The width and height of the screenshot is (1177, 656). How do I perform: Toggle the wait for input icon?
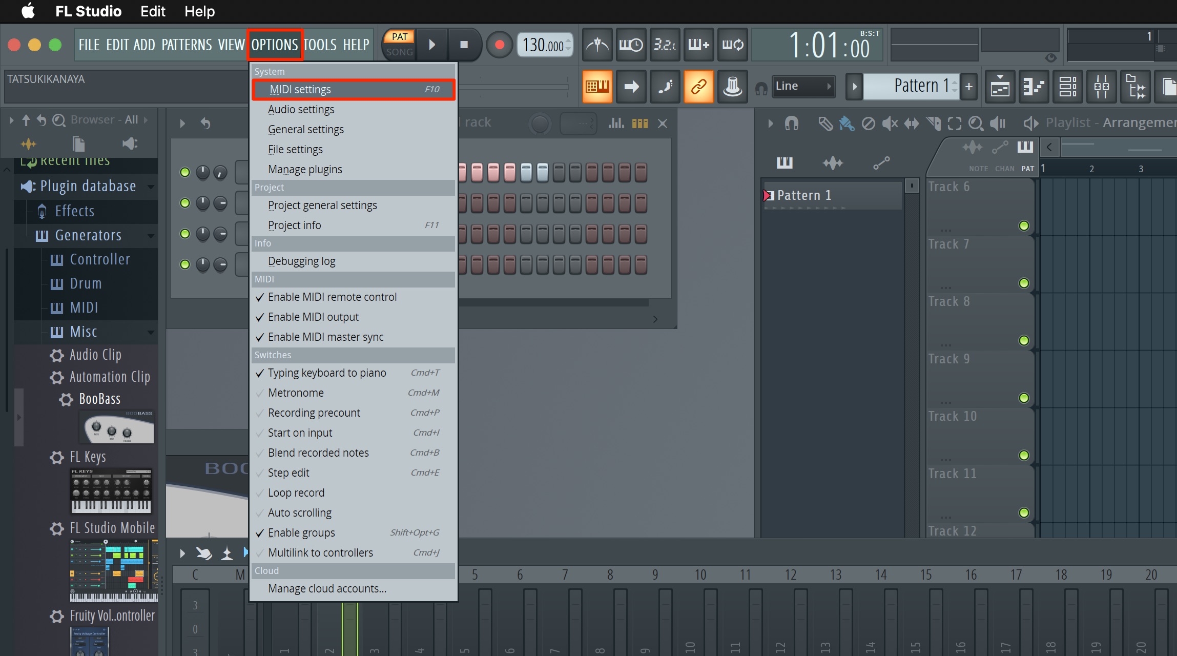tap(631, 45)
